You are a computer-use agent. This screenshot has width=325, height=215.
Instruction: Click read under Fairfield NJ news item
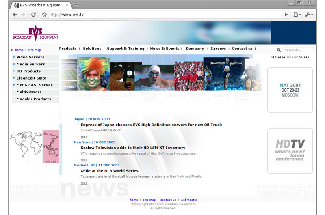[x=84, y=183]
